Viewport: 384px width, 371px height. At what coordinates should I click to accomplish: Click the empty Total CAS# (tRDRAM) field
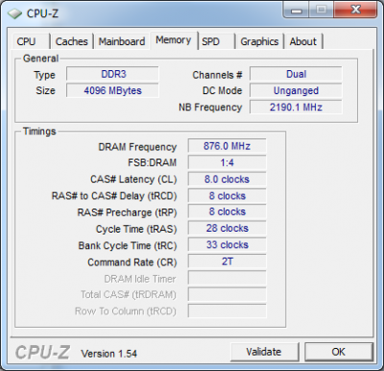pyautogui.click(x=227, y=294)
